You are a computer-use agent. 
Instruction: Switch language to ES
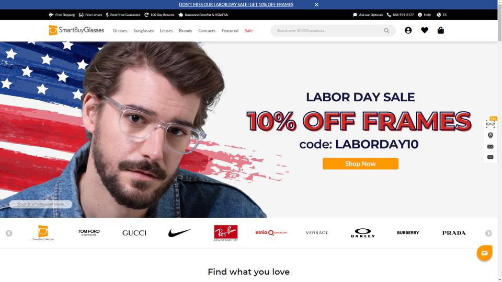tap(441, 15)
